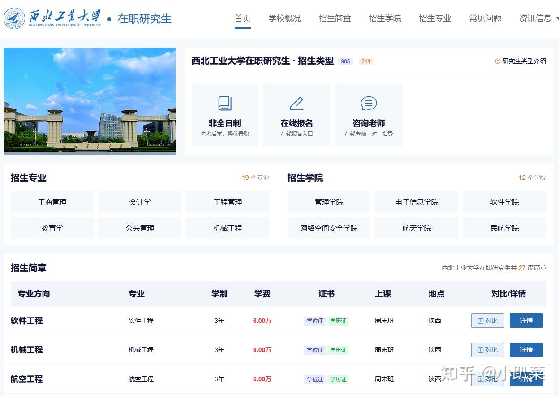Open the 网络空间安全学院 college

[329, 228]
